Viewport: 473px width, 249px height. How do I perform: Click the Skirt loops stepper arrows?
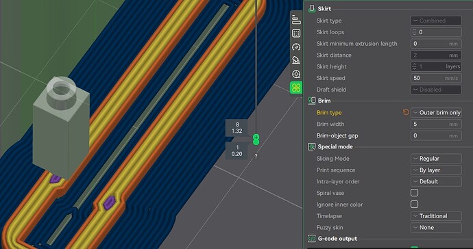[x=414, y=32]
